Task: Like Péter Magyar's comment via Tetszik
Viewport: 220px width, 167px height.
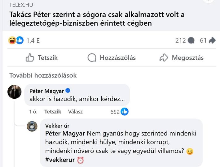Action: click(x=53, y=112)
